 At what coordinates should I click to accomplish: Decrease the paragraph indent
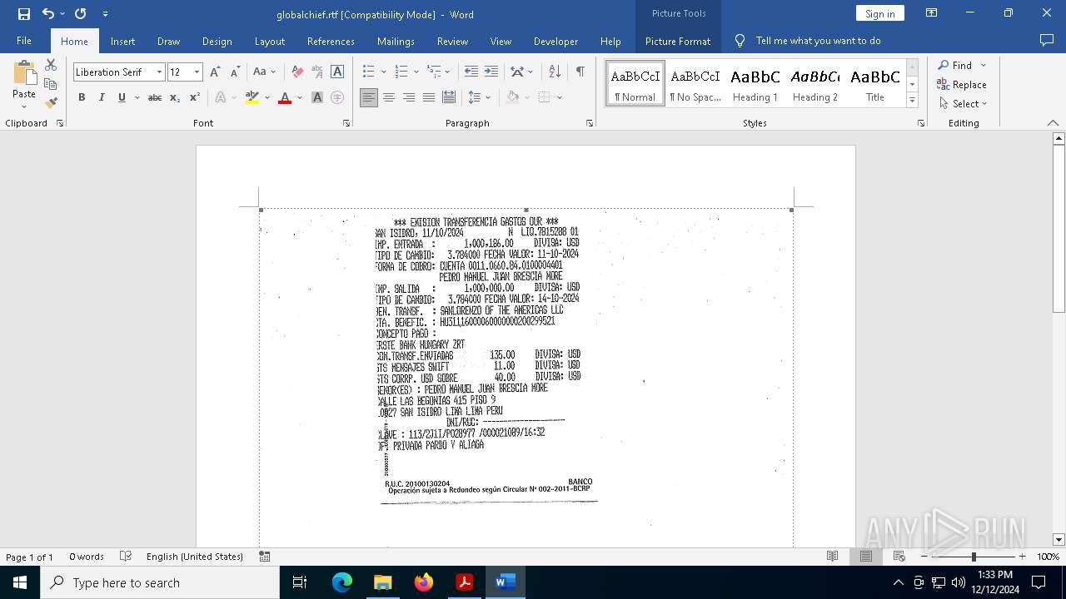click(471, 72)
